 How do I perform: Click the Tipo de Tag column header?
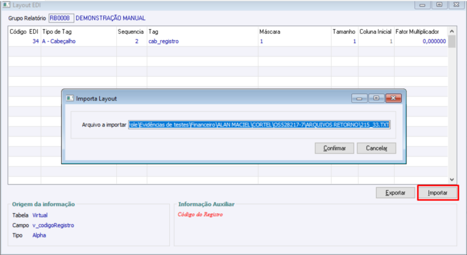pos(79,31)
